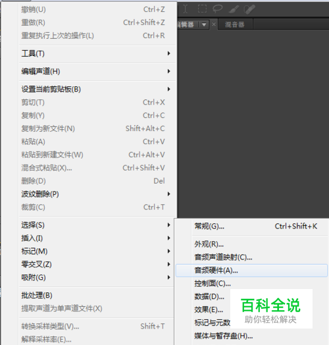This screenshot has width=329, height=345.
Task: Open 批处理(B) from the menu
Action: (97, 295)
